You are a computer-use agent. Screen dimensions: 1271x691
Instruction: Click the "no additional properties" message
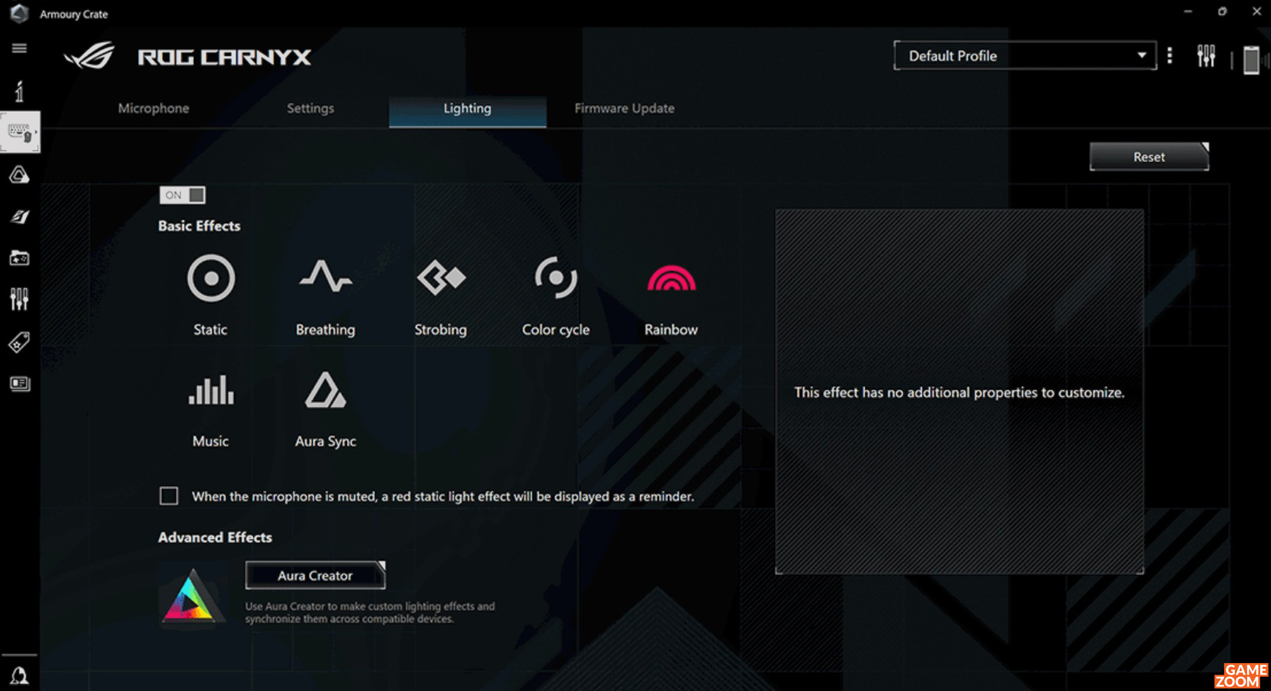click(x=960, y=392)
